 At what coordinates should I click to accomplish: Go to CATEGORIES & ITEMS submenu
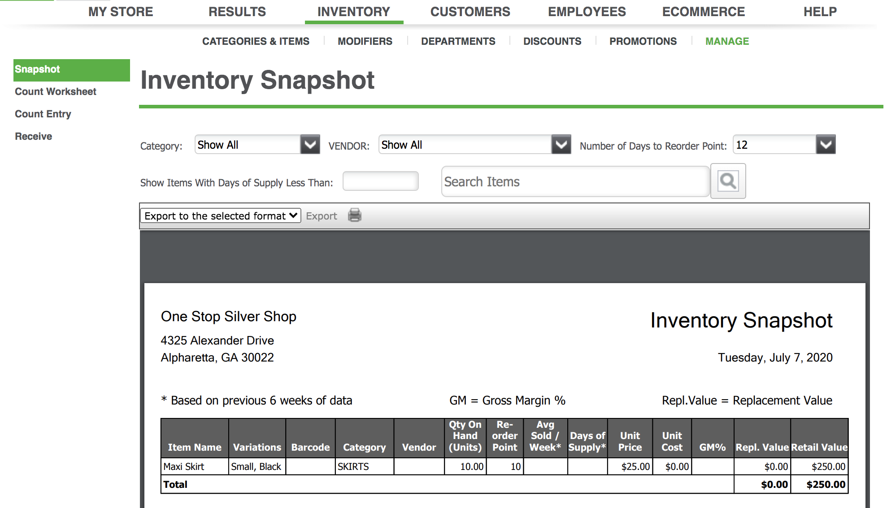pyautogui.click(x=256, y=41)
